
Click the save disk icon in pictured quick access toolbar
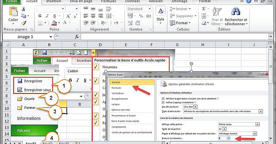(44, 52)
